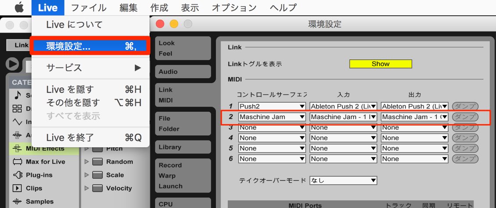Choose Live を隠す menu entry
Image resolution: width=496 pixels, height=208 pixels.
(x=90, y=90)
